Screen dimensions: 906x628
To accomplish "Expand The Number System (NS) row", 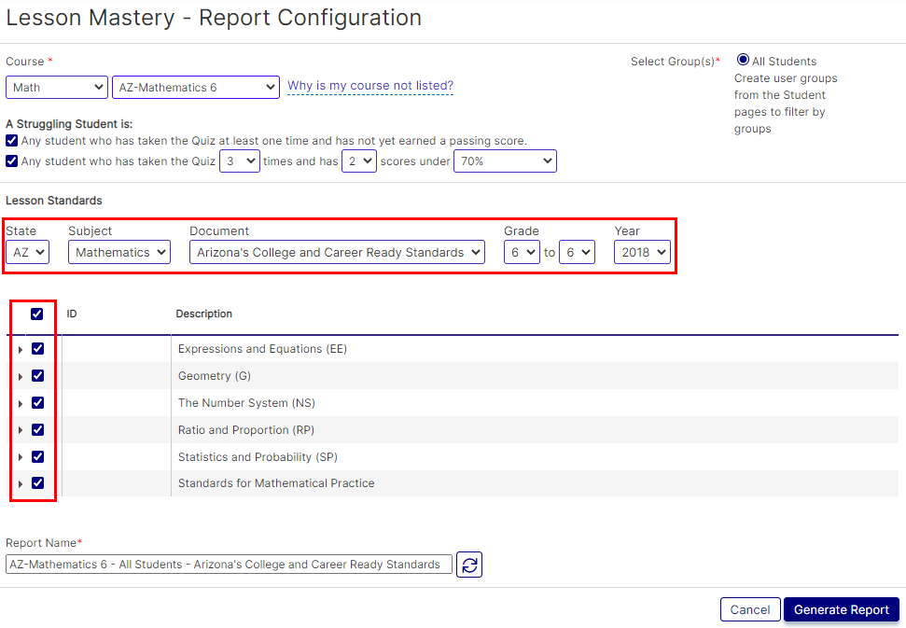I will pyautogui.click(x=21, y=404).
